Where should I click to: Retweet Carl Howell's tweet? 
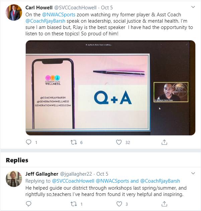click(74, 142)
